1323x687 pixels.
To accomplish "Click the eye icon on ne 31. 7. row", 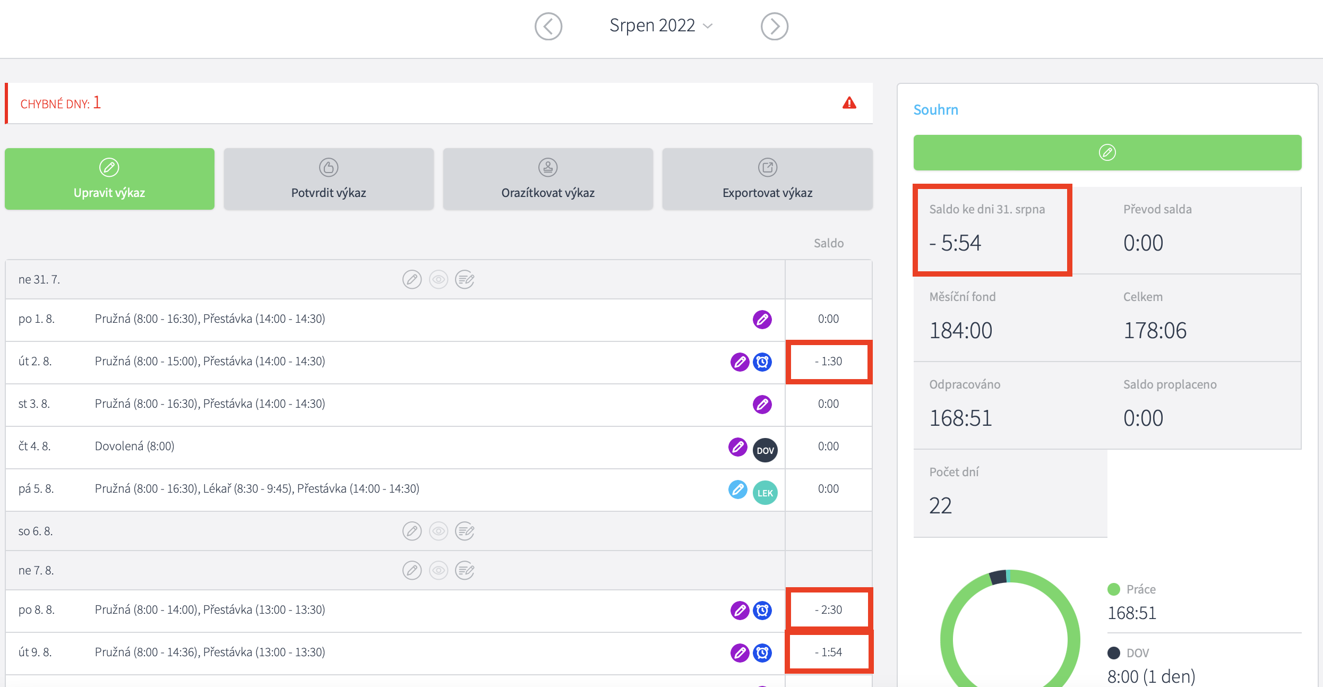I will pyautogui.click(x=439, y=279).
